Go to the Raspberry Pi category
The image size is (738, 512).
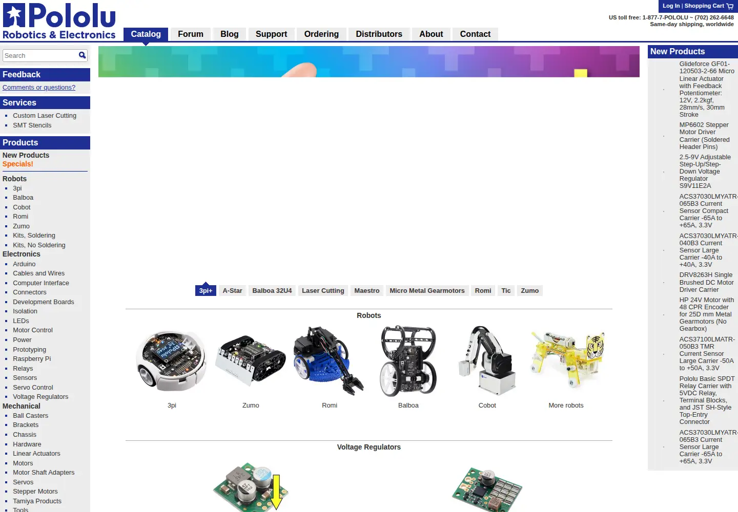tap(32, 359)
